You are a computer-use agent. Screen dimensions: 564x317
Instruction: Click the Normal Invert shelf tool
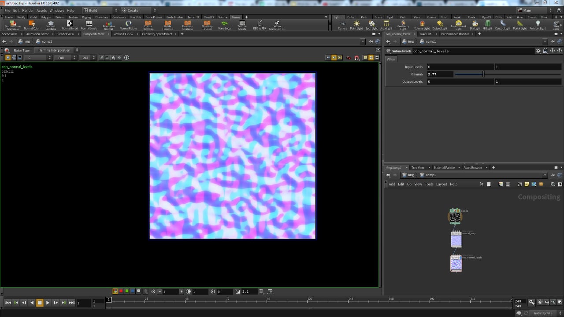(70, 25)
